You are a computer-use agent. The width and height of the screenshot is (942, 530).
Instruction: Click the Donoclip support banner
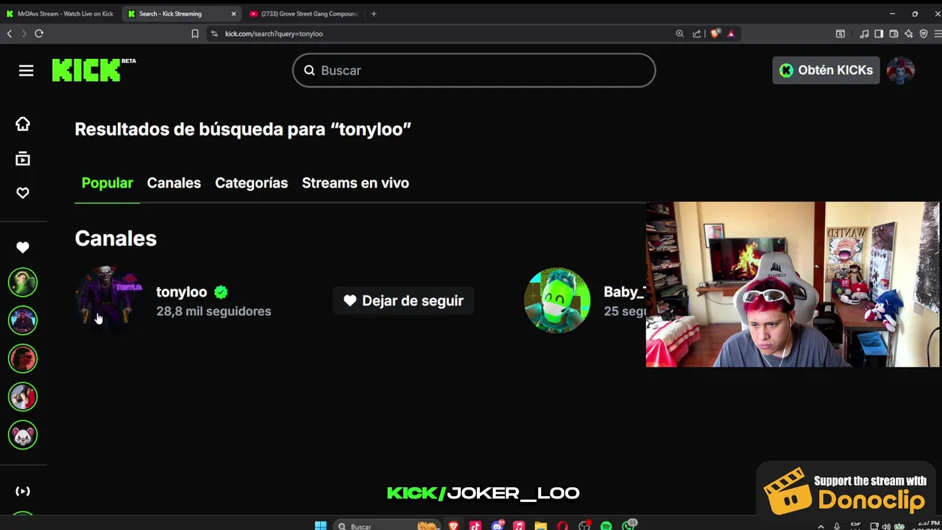click(x=846, y=491)
